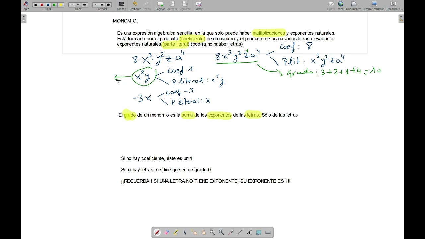Click the Repetir redo button

pyautogui.click(x=147, y=5)
